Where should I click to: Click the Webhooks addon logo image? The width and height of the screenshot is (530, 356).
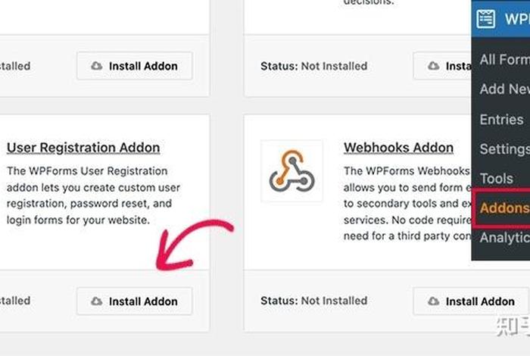(x=291, y=170)
